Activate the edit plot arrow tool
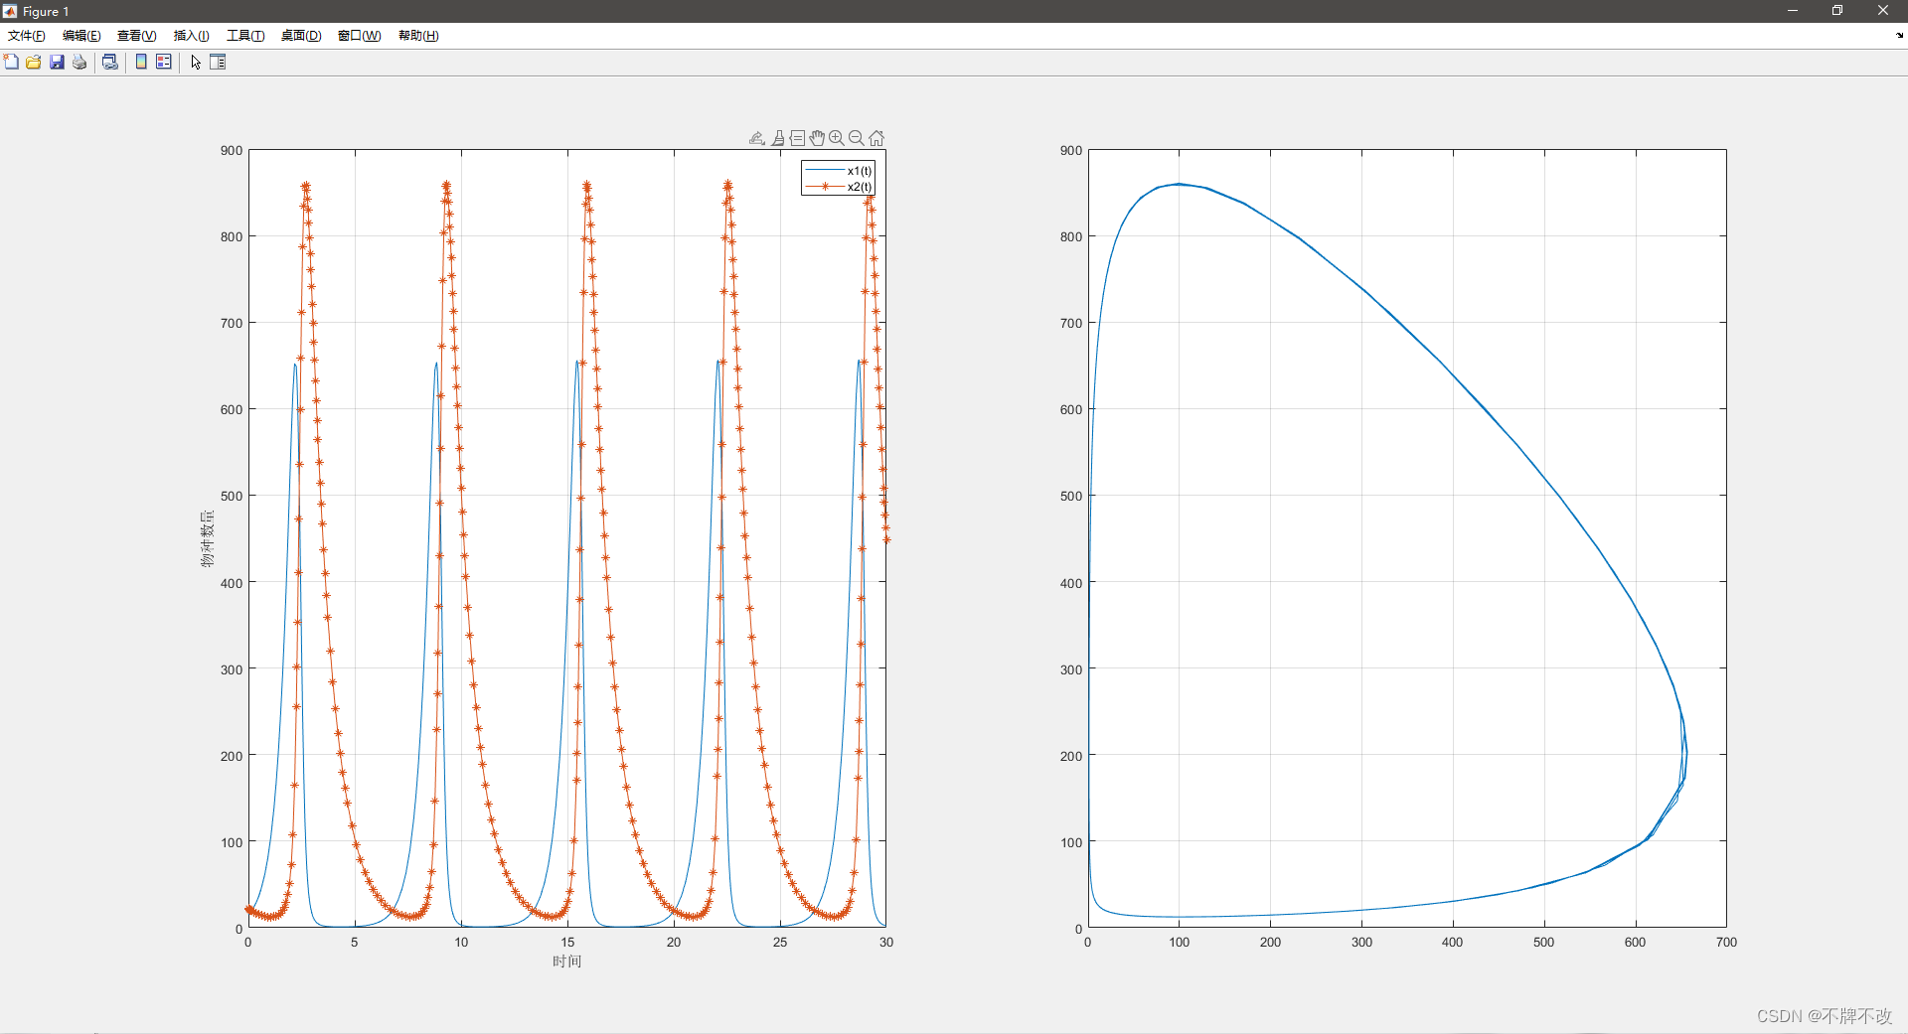This screenshot has width=1908, height=1034. click(x=196, y=62)
